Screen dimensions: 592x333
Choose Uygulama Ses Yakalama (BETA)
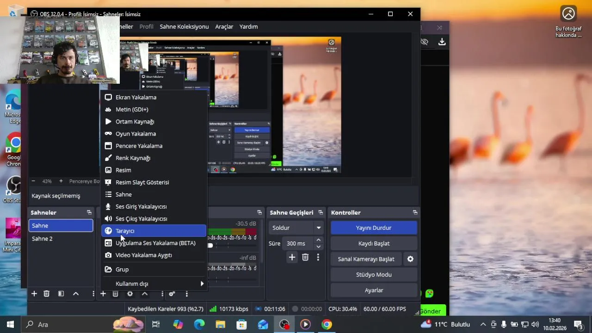(x=154, y=243)
